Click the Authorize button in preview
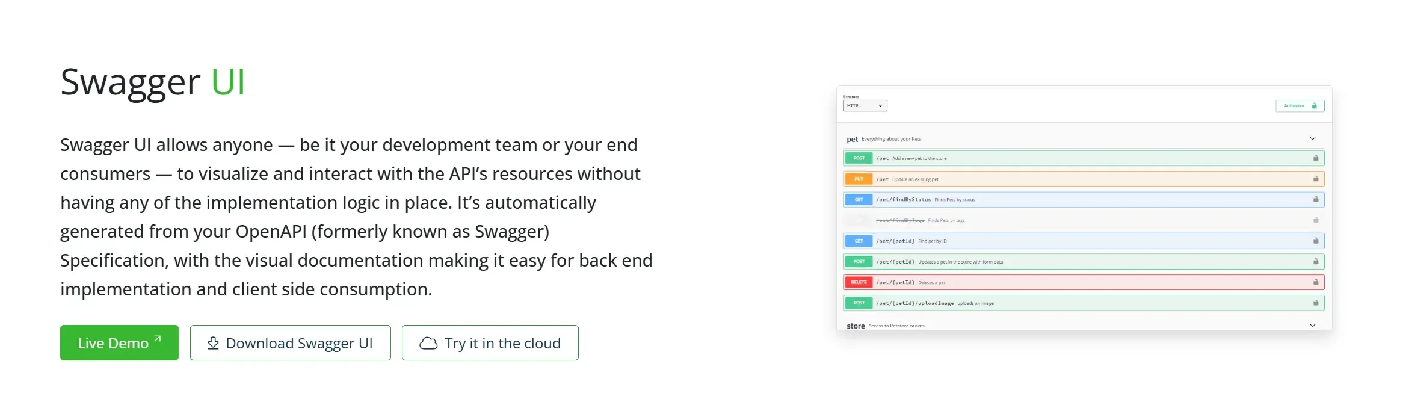 point(1300,106)
